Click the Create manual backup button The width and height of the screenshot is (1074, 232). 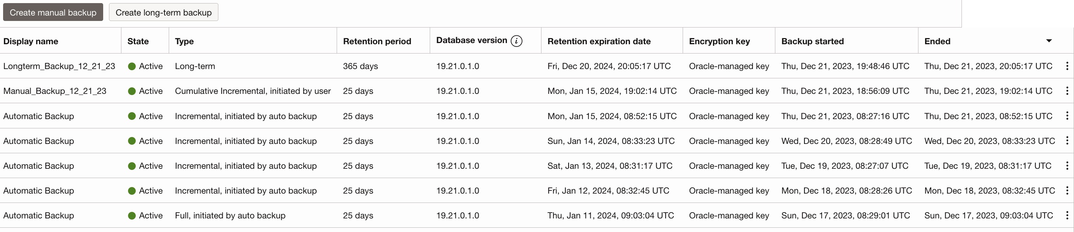[x=52, y=12]
